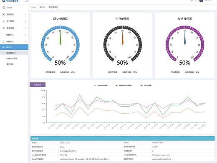
Task: Open the 工作台 sidebar item
Action: click(9, 8)
